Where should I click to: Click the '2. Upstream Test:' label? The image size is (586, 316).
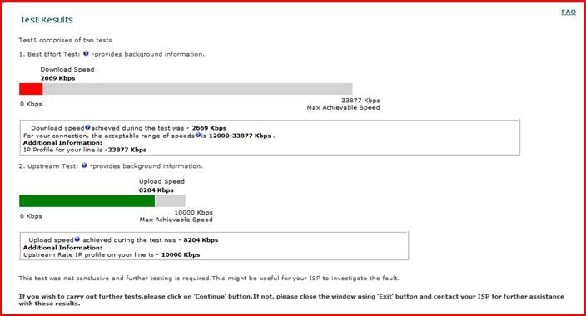coord(48,166)
